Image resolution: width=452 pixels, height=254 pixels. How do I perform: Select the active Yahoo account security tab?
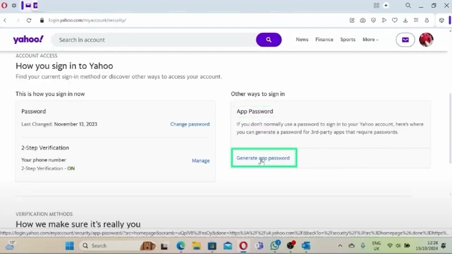point(36,5)
